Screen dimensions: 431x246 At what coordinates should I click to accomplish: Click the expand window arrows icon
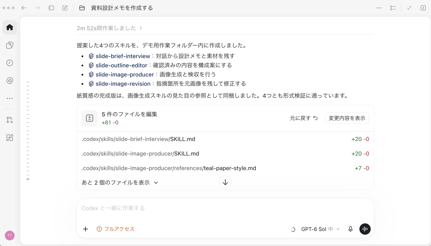[409, 8]
